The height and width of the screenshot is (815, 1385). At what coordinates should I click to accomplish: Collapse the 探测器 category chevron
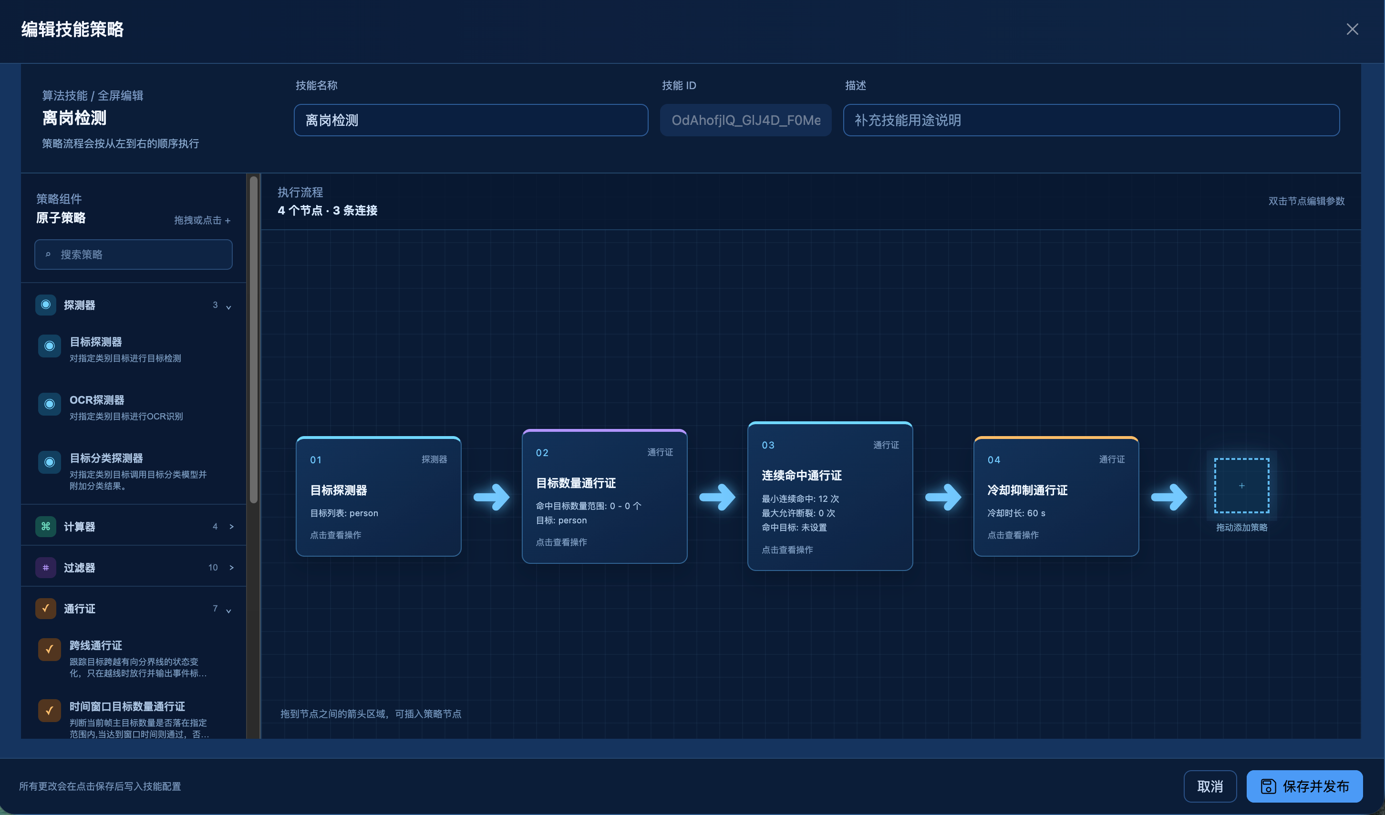pos(228,306)
